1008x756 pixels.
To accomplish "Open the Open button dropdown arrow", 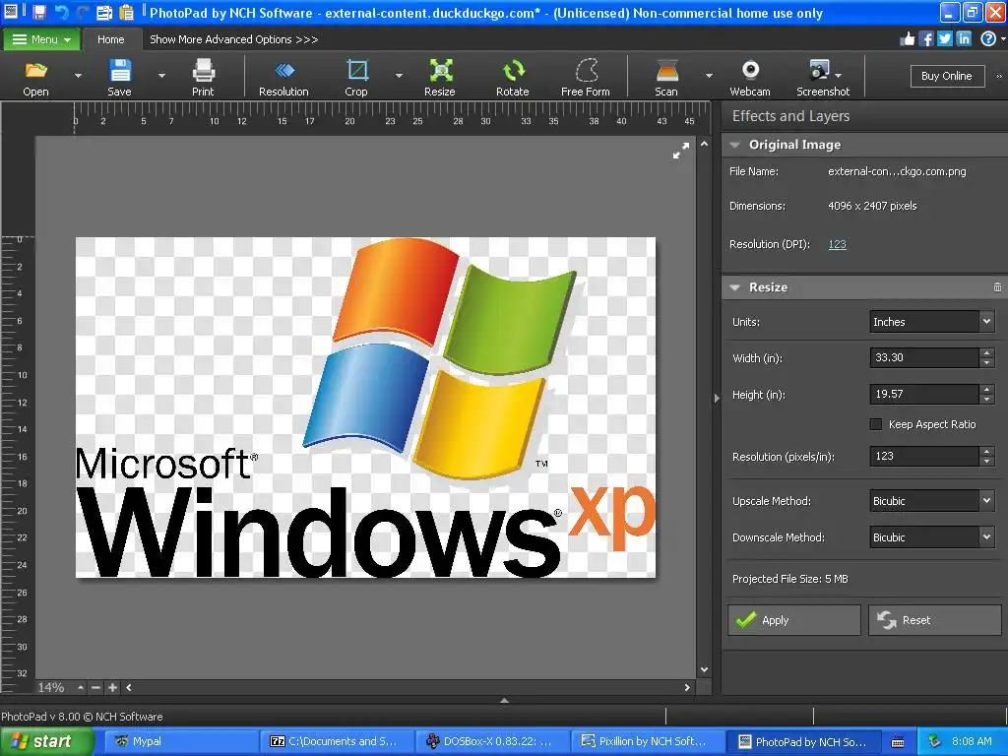I will (x=78, y=76).
